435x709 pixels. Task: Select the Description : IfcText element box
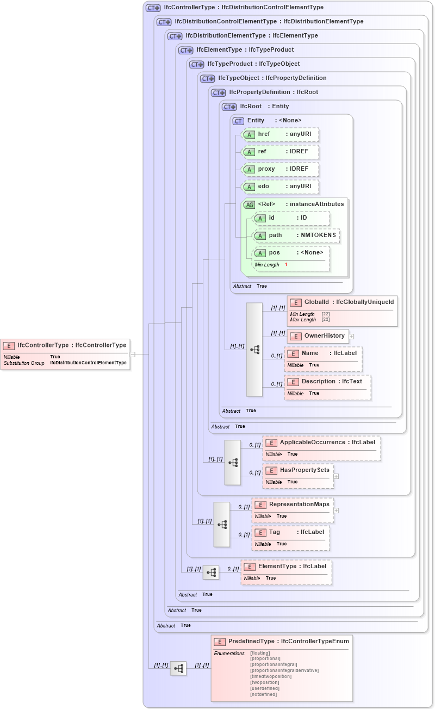point(327,387)
